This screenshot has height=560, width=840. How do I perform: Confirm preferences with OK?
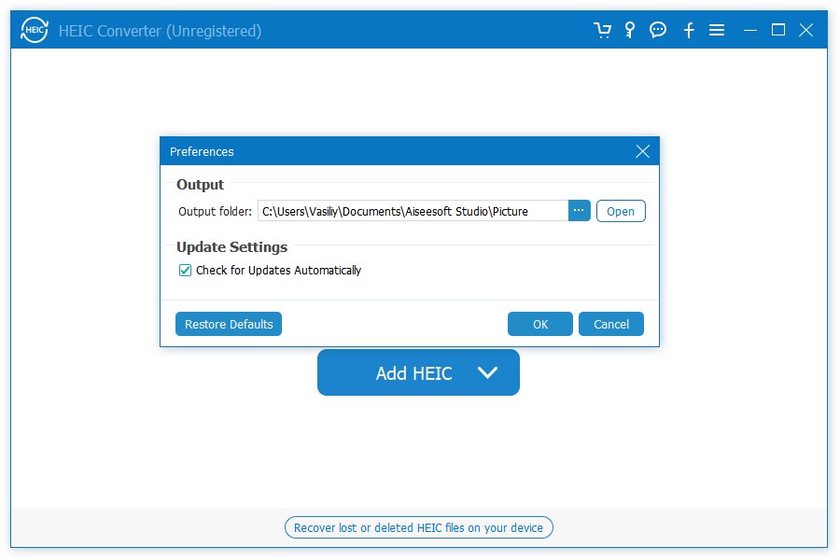pyautogui.click(x=540, y=324)
